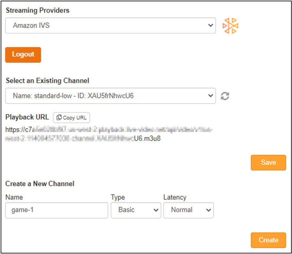Click the Name input containing game-1
The image size is (292, 254).
coord(56,210)
